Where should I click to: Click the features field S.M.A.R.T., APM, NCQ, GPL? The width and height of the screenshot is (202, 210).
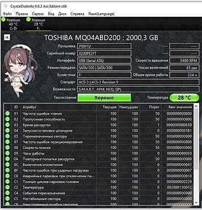pyautogui.click(x=138, y=89)
